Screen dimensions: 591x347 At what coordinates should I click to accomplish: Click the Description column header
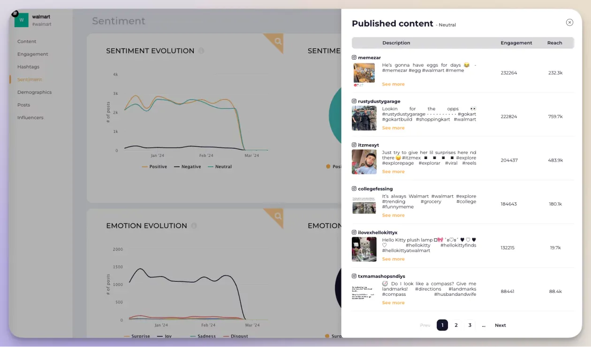tap(396, 43)
